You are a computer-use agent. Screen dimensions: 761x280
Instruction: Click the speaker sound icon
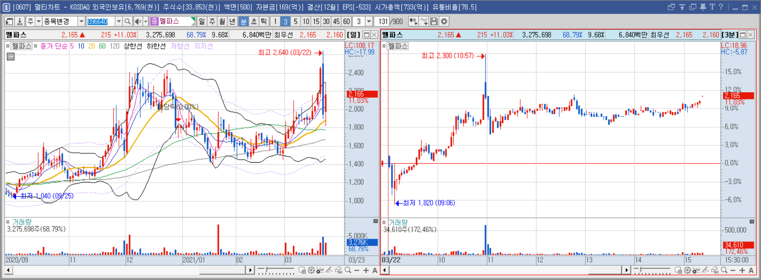click(x=138, y=21)
